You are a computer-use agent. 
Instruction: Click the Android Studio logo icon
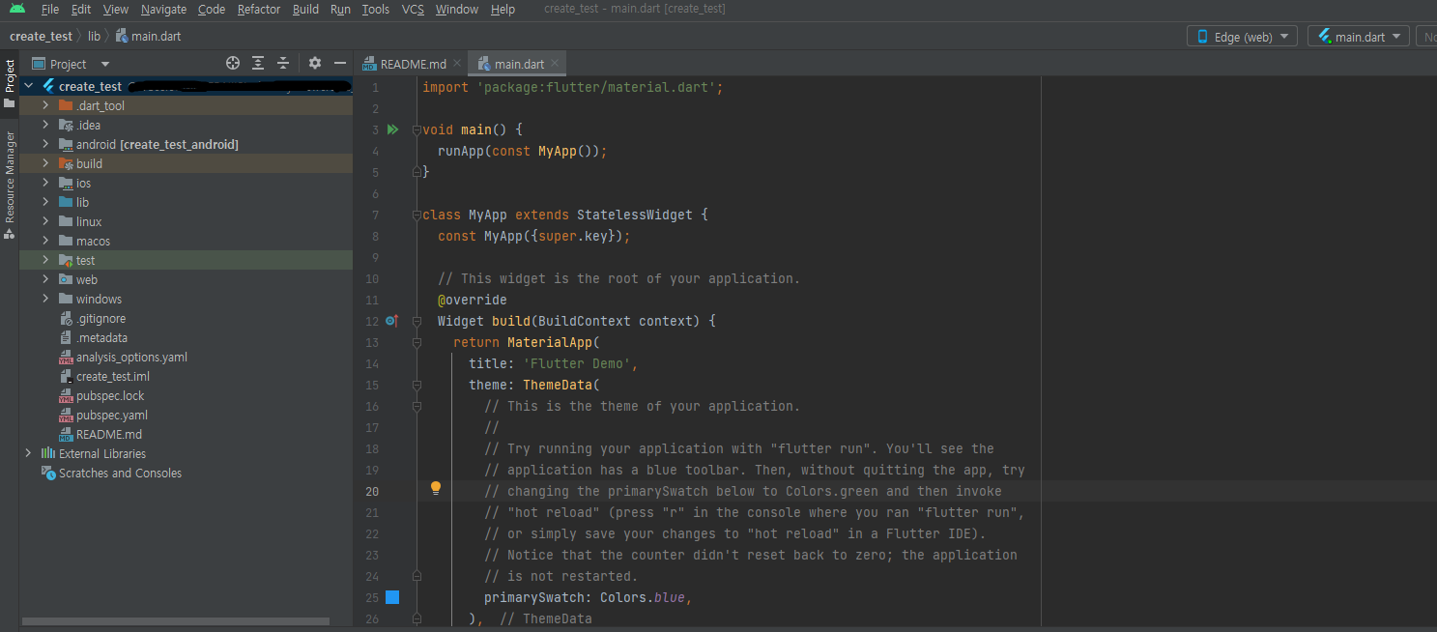click(16, 9)
